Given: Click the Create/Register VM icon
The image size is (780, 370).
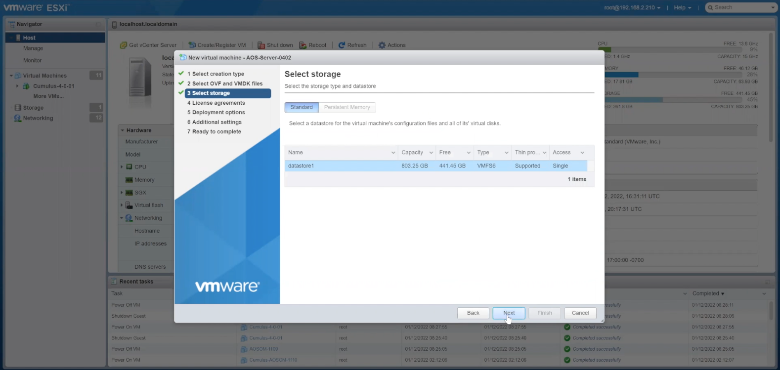Looking at the screenshot, I should pos(192,45).
